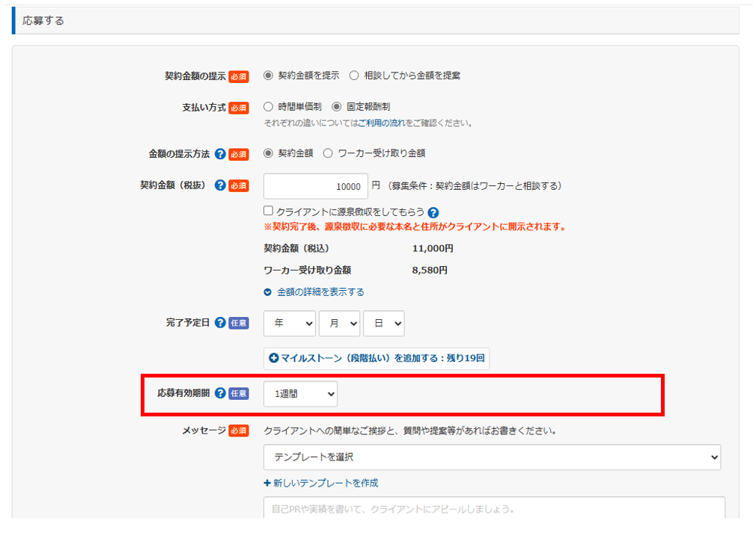This screenshot has height=536, width=753.
Task: Open the 月 month dropdown
Action: tap(339, 323)
